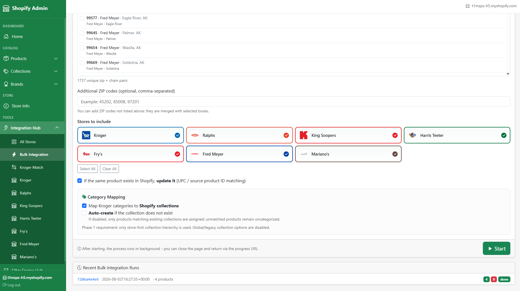Click the Clear All stores button
Screen dimensions: 520x291
tap(110, 169)
